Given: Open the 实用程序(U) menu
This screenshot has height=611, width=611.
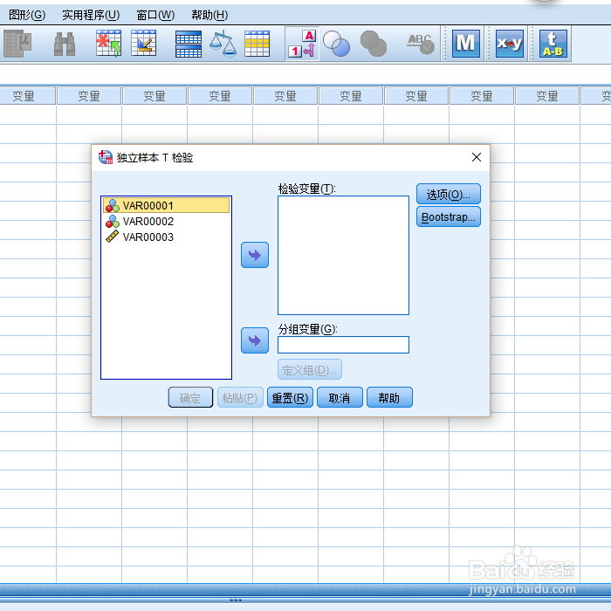Looking at the screenshot, I should 91,15.
